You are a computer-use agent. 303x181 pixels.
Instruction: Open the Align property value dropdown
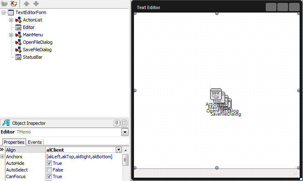119,150
